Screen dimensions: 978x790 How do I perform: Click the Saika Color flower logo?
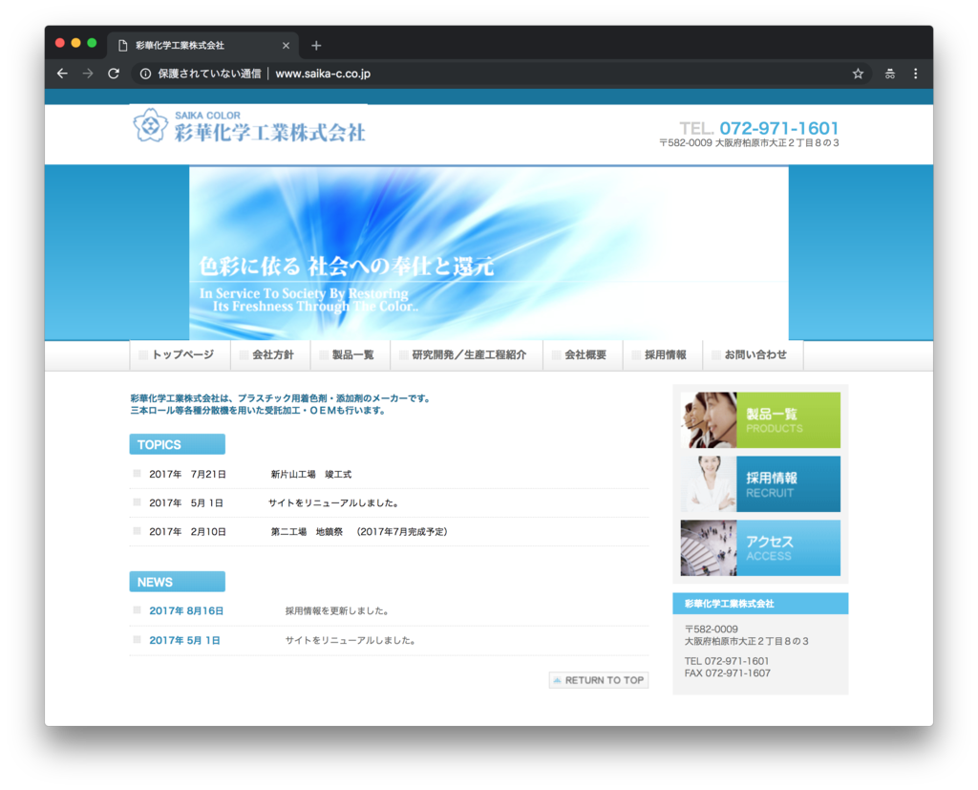coord(150,125)
